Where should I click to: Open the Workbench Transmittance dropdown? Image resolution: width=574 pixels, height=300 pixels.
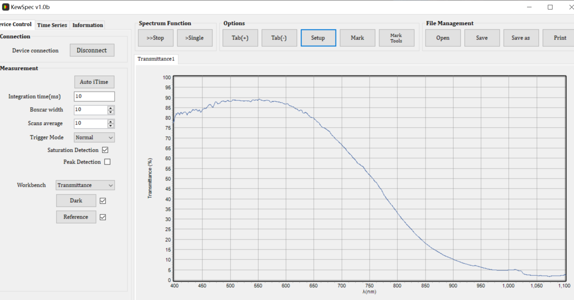tap(85, 185)
